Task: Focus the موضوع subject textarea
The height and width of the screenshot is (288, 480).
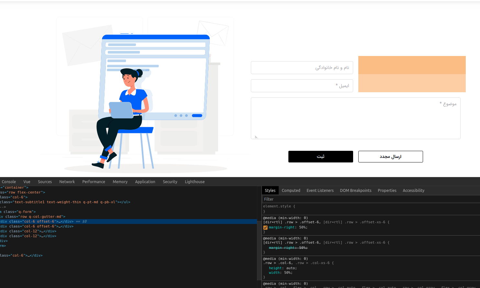Action: point(355,118)
